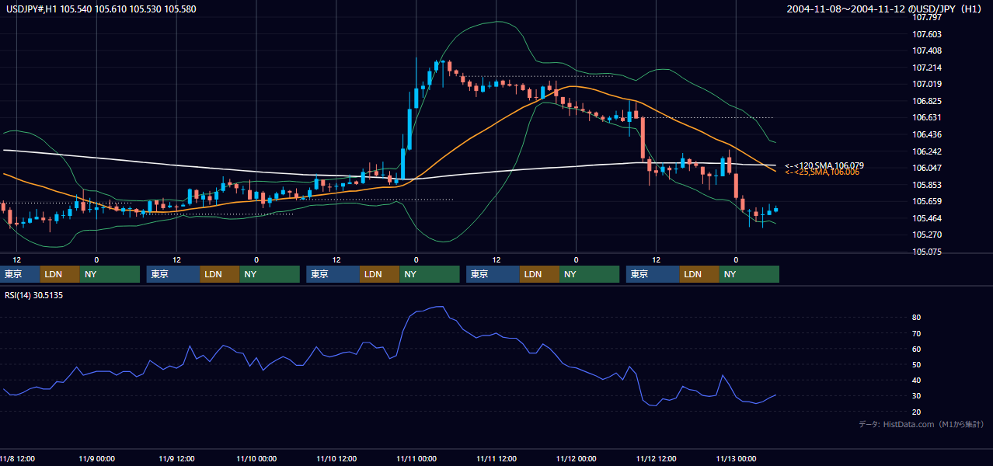Click RSI scale level 20
This screenshot has height=466, width=993.
(917, 412)
